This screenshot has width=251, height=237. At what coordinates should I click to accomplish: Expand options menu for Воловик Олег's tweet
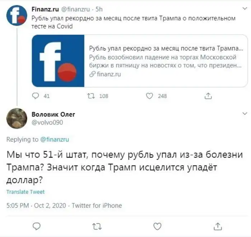pyautogui.click(x=245, y=114)
